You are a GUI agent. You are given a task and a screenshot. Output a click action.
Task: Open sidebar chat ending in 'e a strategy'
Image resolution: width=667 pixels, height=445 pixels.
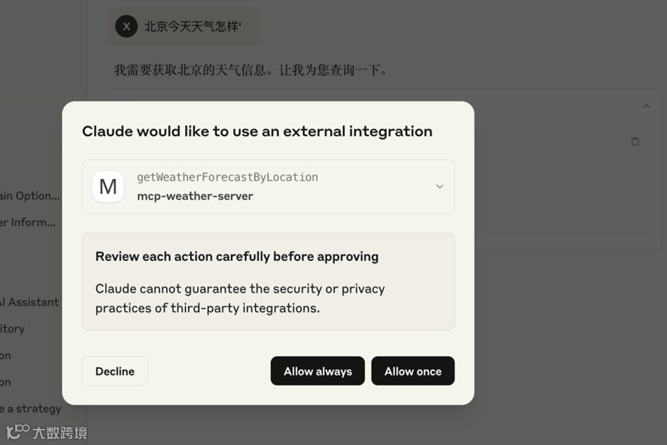(31, 408)
